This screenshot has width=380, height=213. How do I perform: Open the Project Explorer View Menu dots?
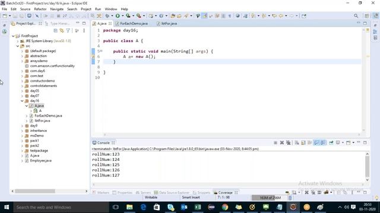tap(84, 31)
